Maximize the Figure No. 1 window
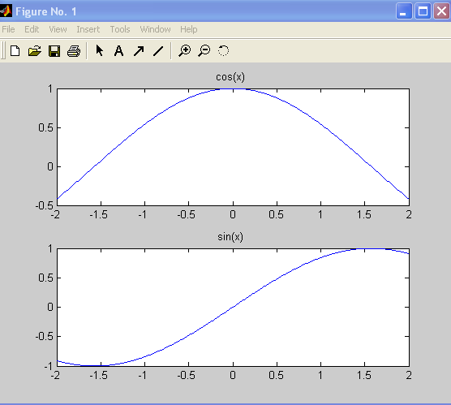The height and width of the screenshot is (405, 451). [x=423, y=11]
